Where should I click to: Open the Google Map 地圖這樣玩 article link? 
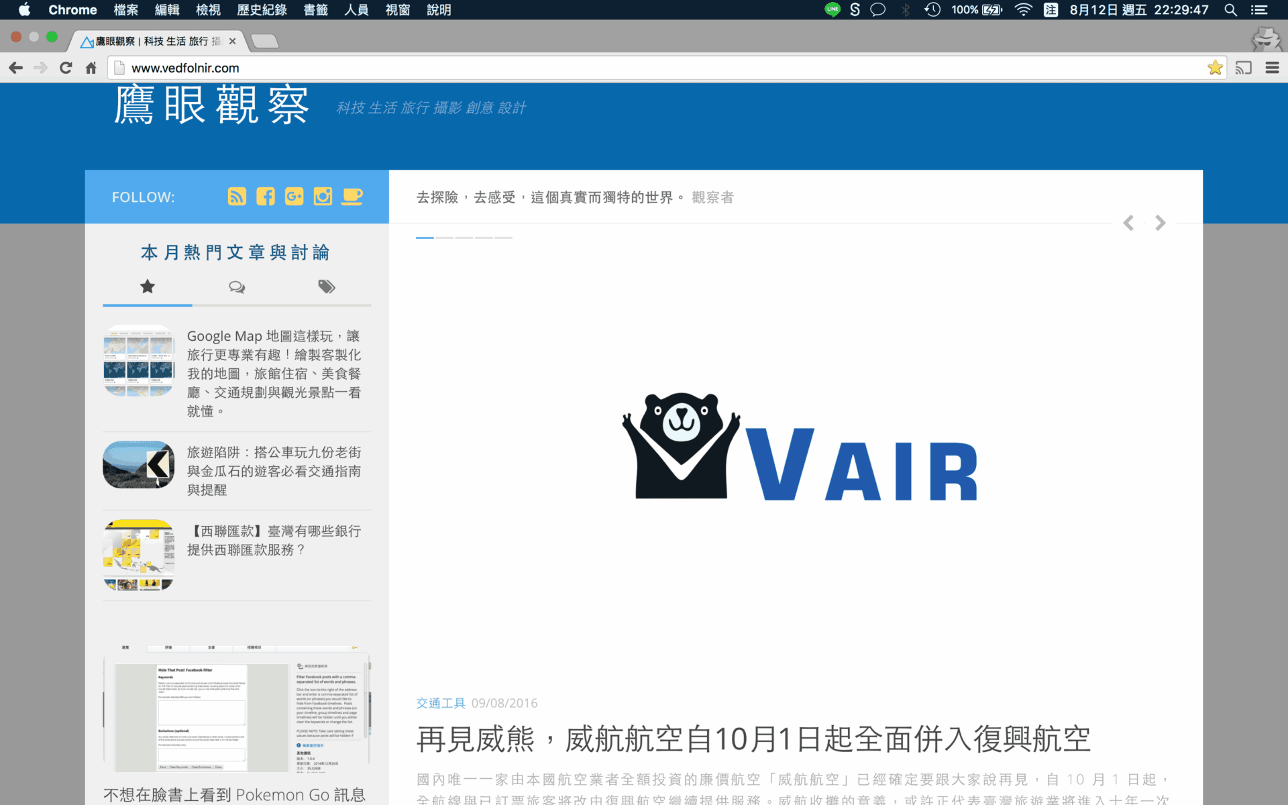(x=274, y=374)
